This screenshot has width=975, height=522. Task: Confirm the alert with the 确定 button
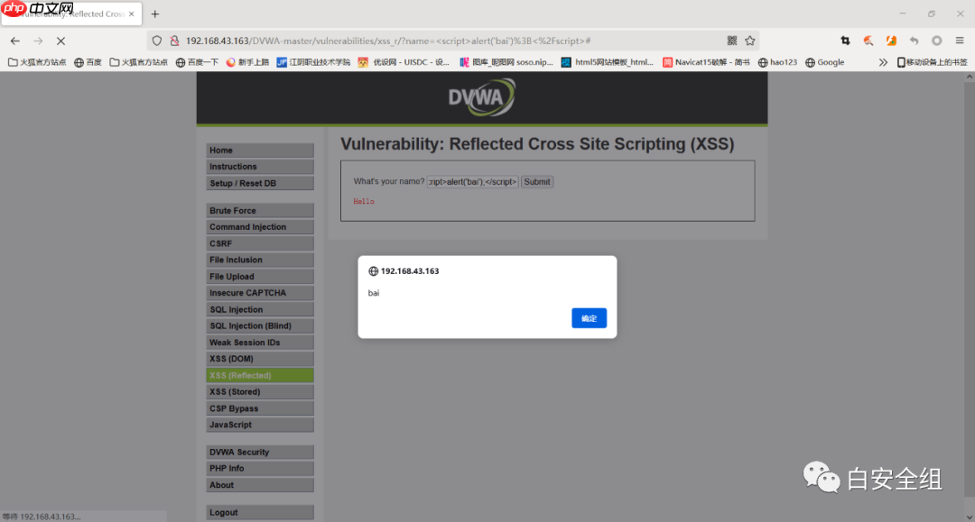tap(589, 318)
